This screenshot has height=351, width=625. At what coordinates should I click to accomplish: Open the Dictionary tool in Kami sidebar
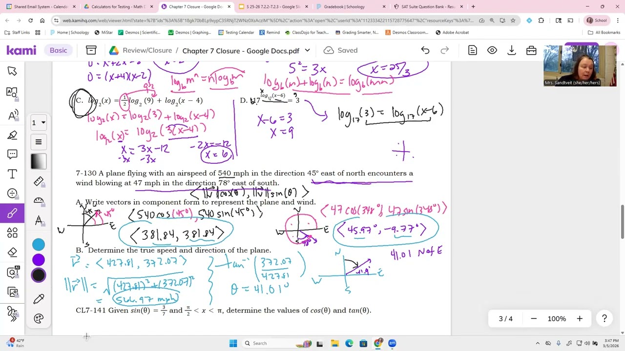(x=12, y=92)
